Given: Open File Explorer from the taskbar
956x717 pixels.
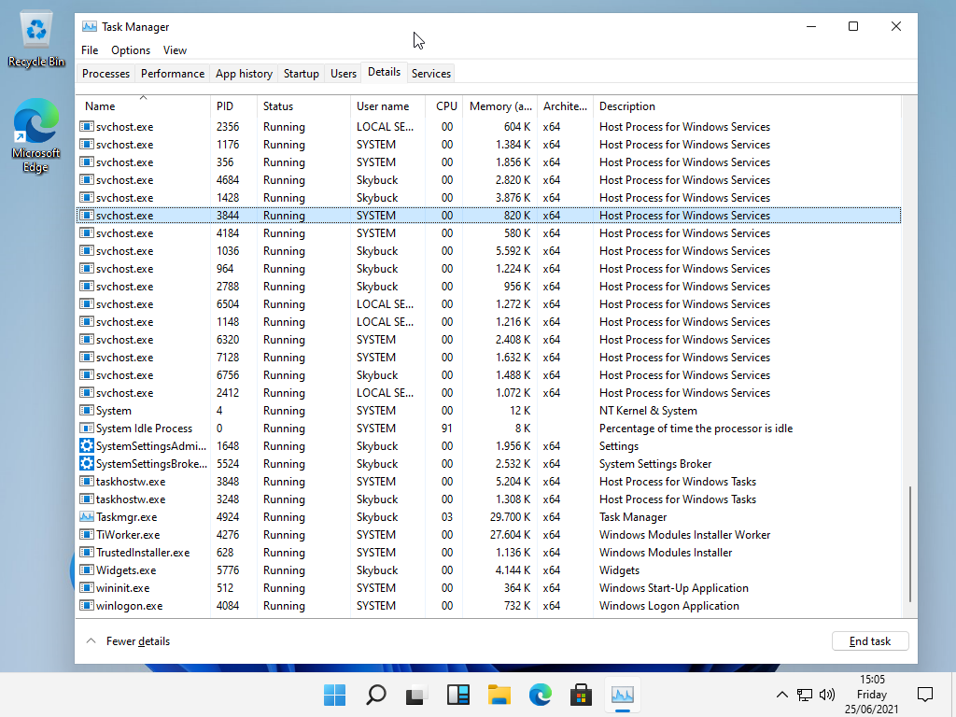Looking at the screenshot, I should [x=499, y=695].
